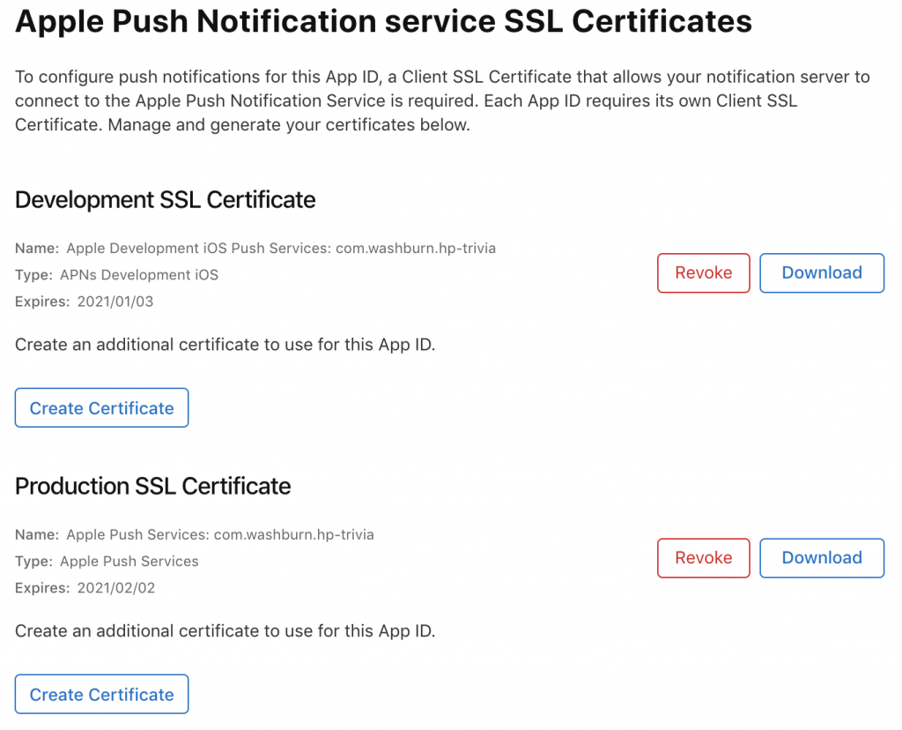Click the intro paragraph about configuring push notifications
This screenshot has height=730, width=902.
[442, 101]
